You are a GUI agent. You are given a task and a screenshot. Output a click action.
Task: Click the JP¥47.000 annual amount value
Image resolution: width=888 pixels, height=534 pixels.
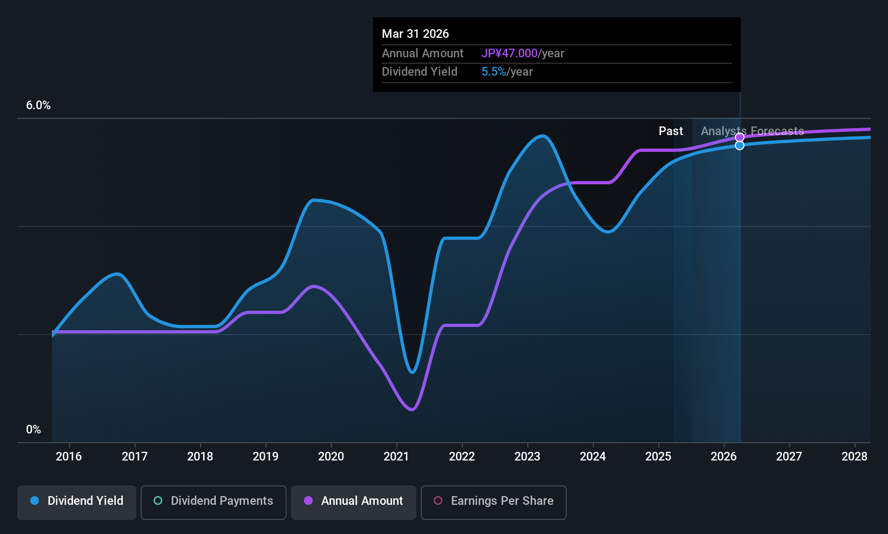pyautogui.click(x=509, y=54)
